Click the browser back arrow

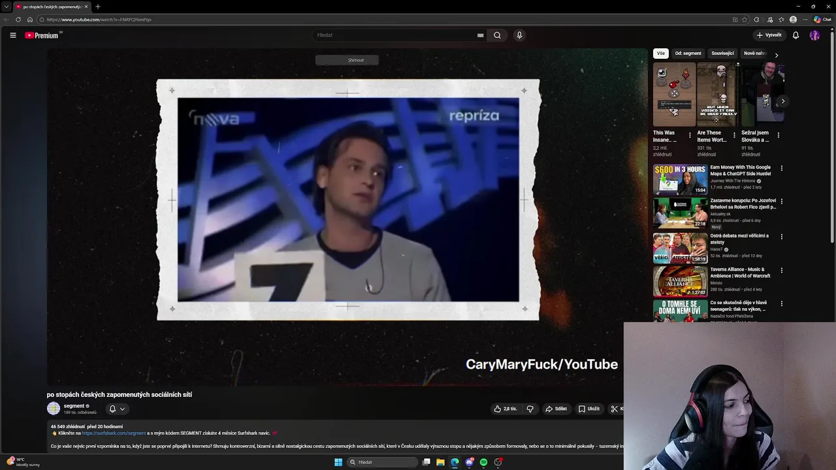(x=7, y=20)
